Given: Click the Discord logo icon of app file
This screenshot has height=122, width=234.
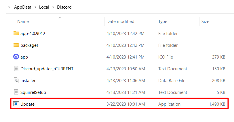Looking at the screenshot, I should pos(16,57).
